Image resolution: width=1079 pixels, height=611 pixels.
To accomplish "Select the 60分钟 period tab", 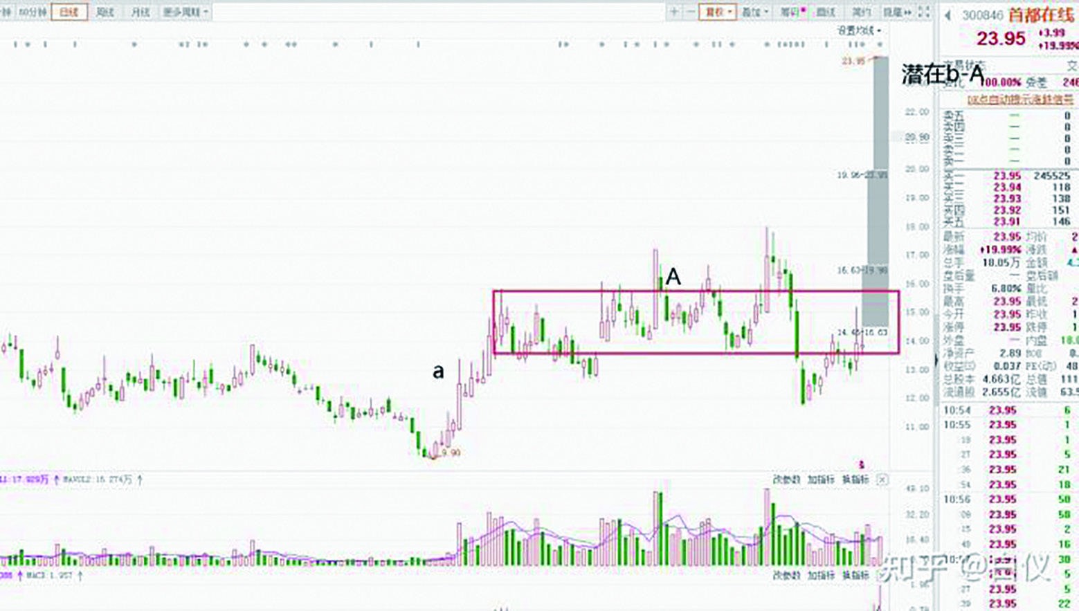I will 33,12.
